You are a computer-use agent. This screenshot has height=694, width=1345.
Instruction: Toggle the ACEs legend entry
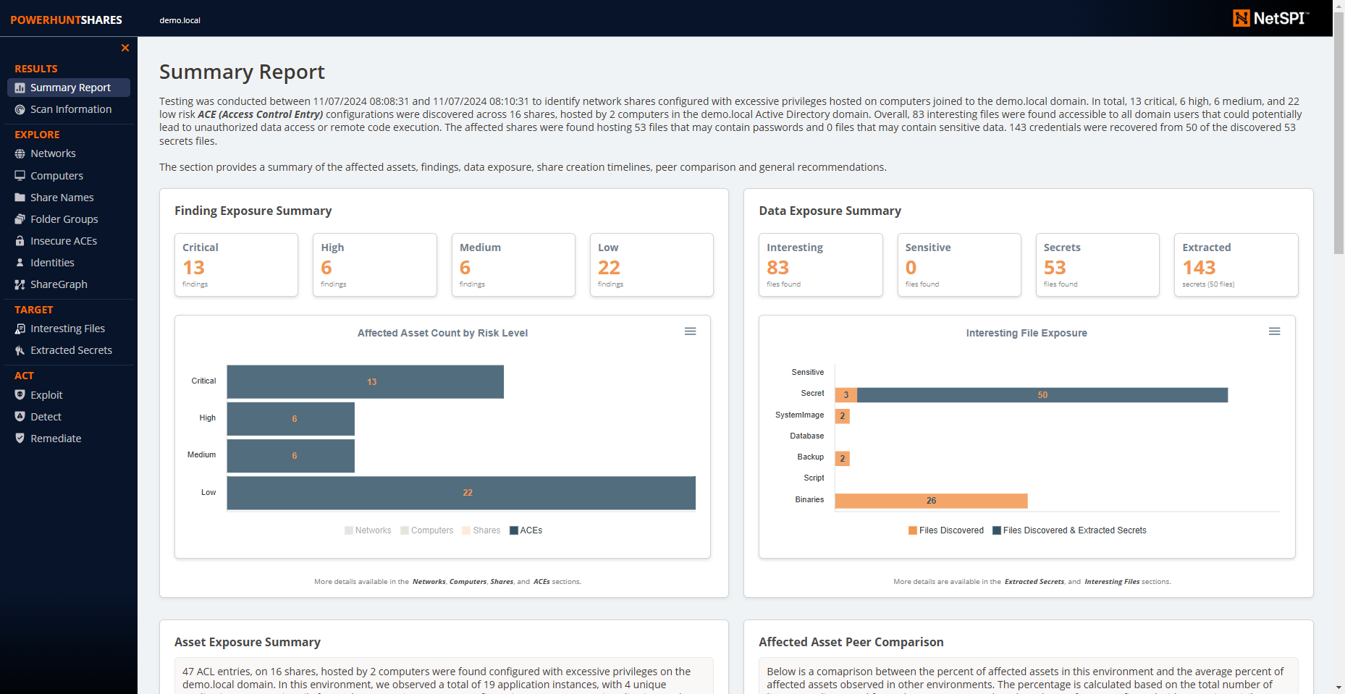click(x=526, y=530)
